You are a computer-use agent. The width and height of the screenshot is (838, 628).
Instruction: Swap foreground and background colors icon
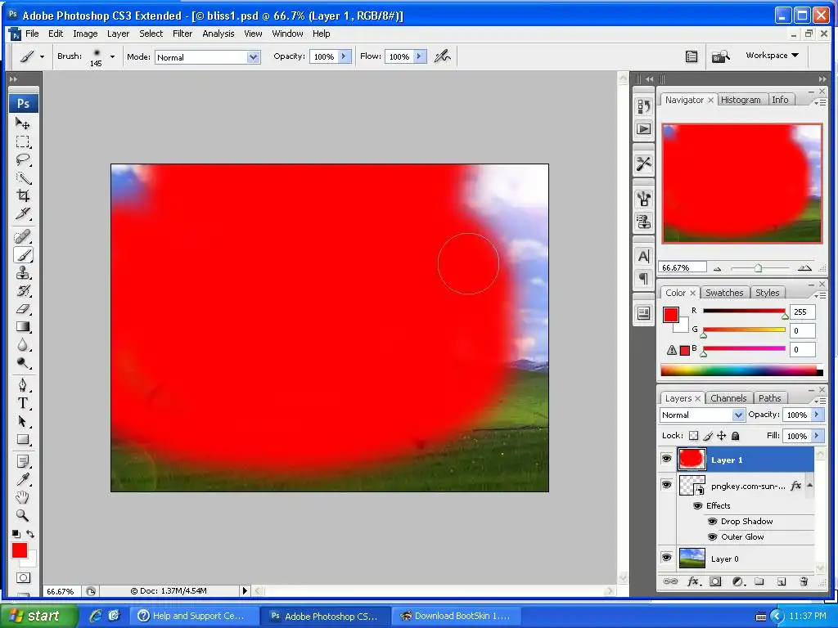(x=30, y=533)
